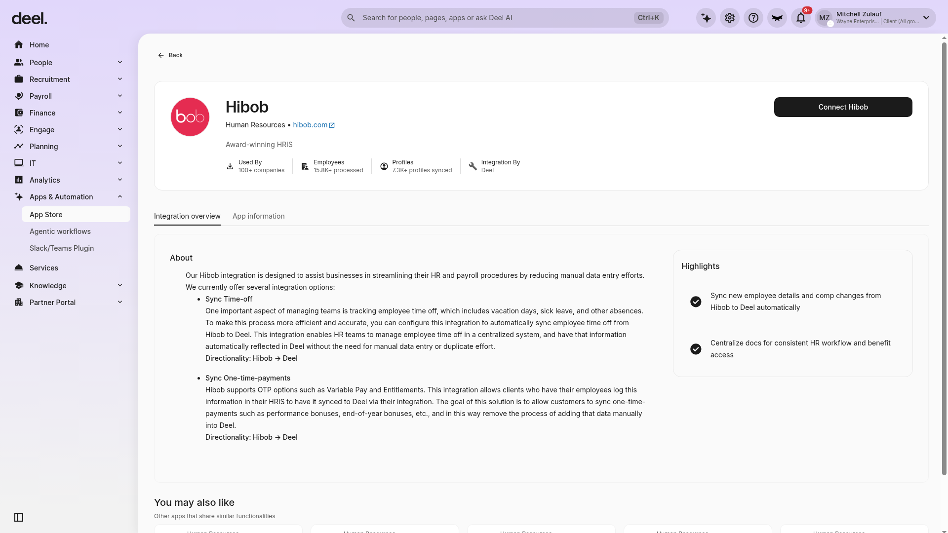
Task: Click the Employees processed icon
Action: (305, 166)
